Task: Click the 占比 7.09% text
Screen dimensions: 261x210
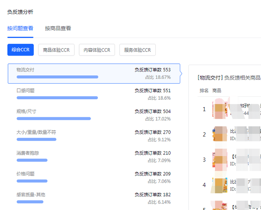Action: click(159, 161)
